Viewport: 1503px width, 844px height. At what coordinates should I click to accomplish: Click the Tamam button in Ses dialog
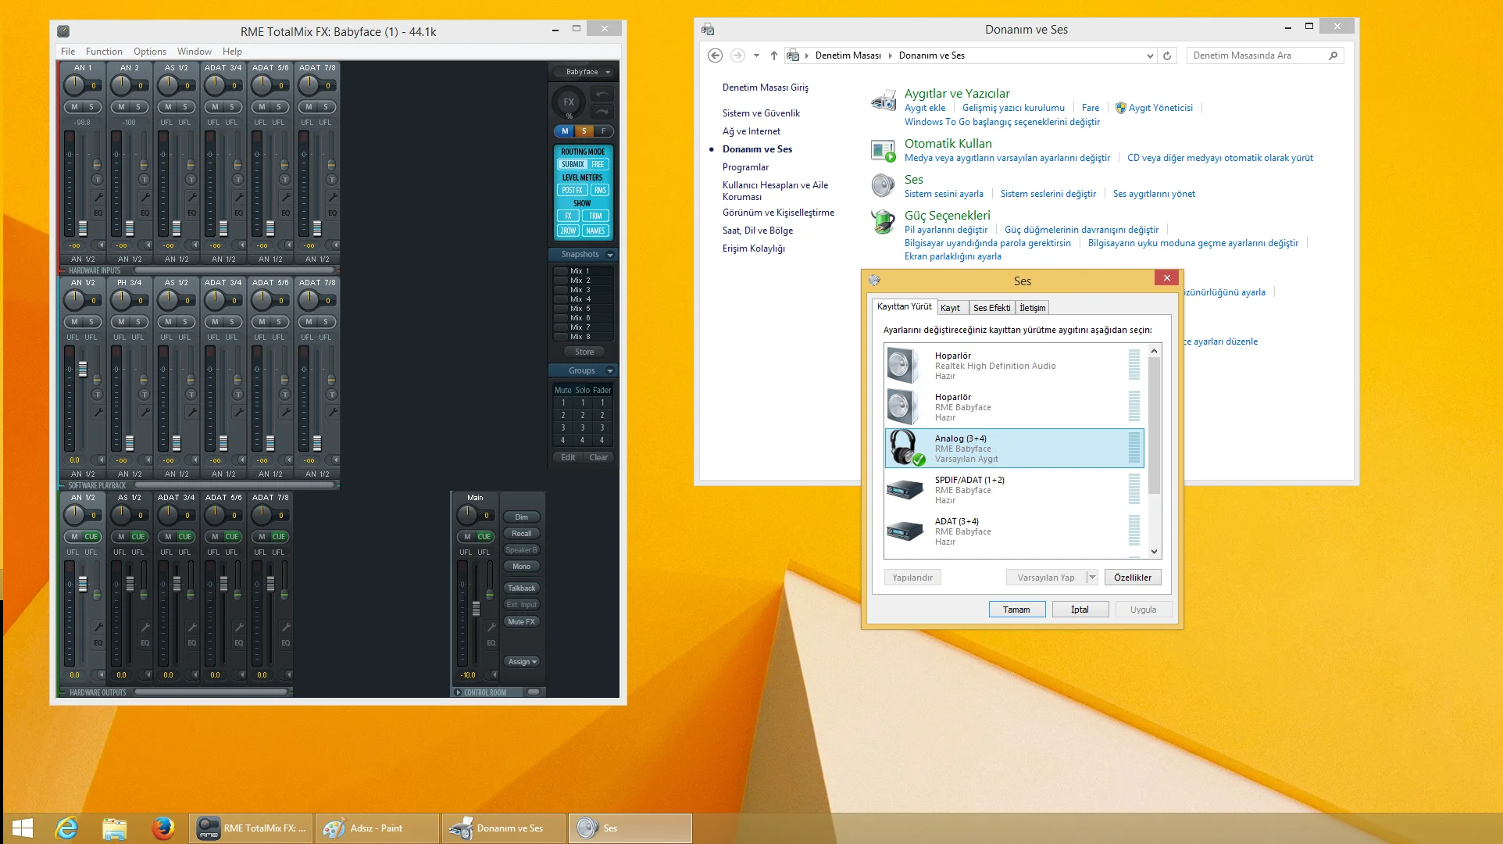[1016, 610]
